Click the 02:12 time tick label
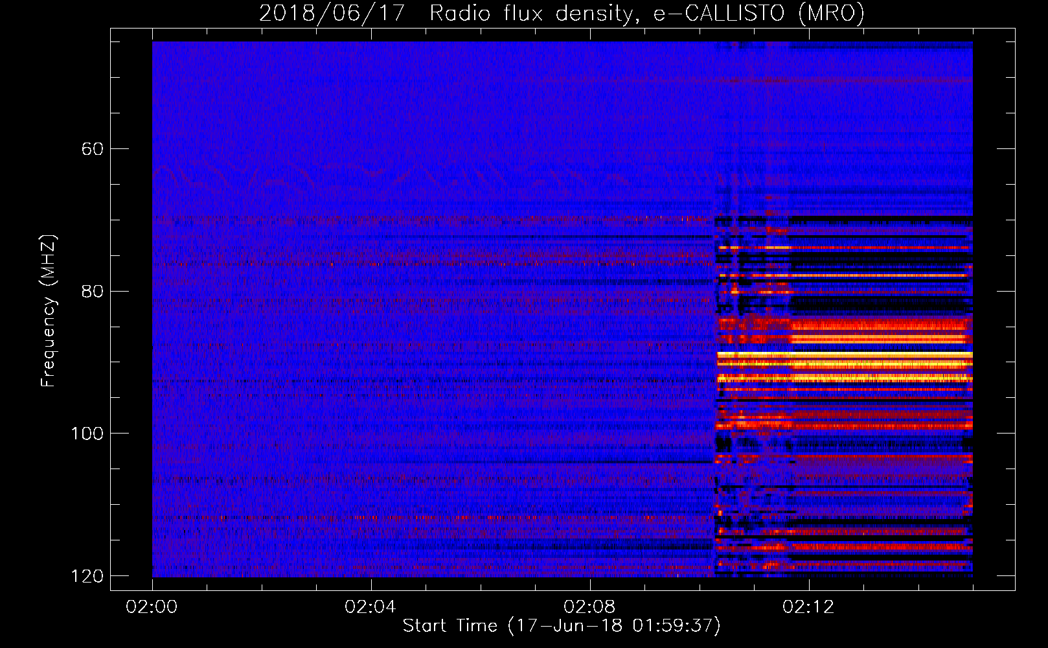 [x=809, y=607]
